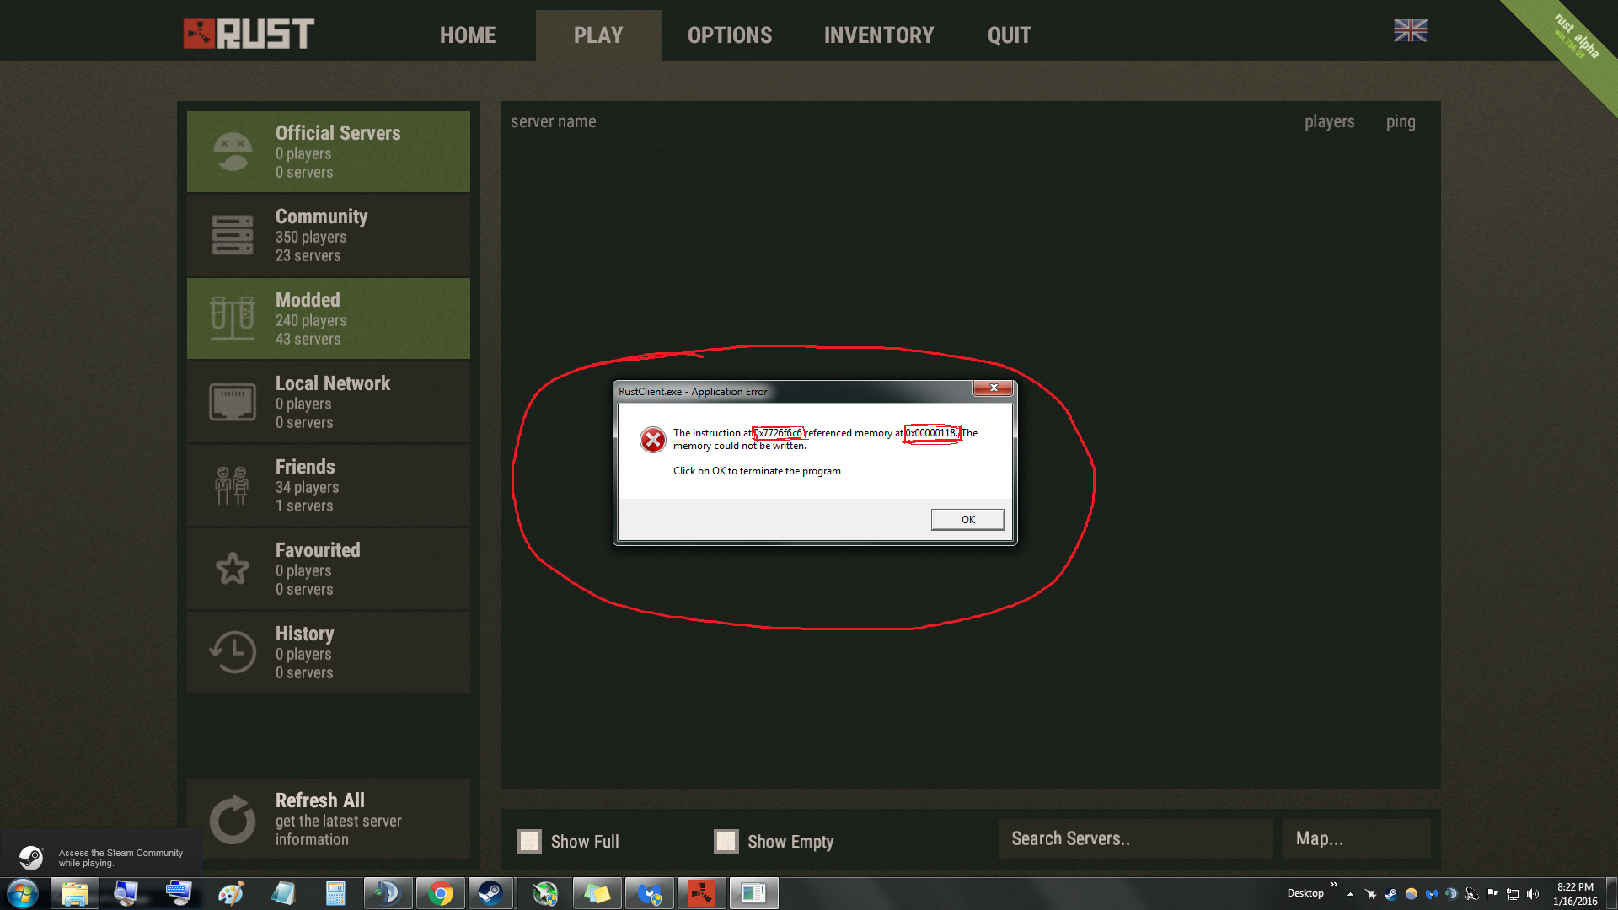Switch to the Rust client taskbar button
This screenshot has height=910, width=1618.
point(701,893)
